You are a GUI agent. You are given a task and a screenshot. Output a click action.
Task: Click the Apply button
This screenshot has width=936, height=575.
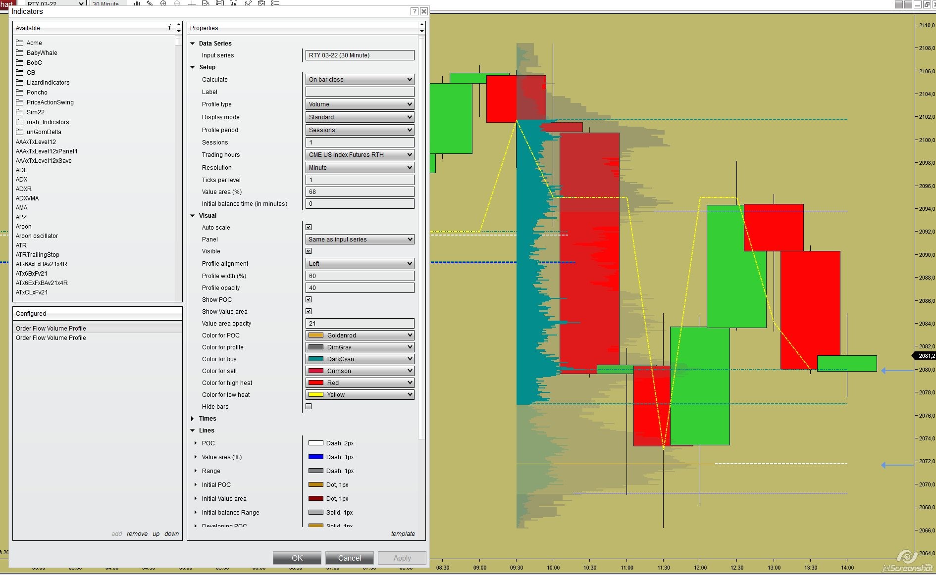point(402,558)
